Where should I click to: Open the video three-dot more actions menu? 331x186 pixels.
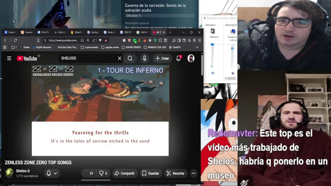(193, 173)
